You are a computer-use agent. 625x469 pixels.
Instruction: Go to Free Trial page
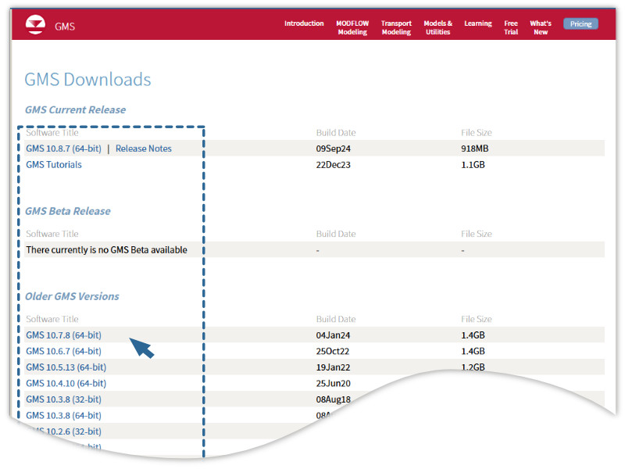pos(511,27)
